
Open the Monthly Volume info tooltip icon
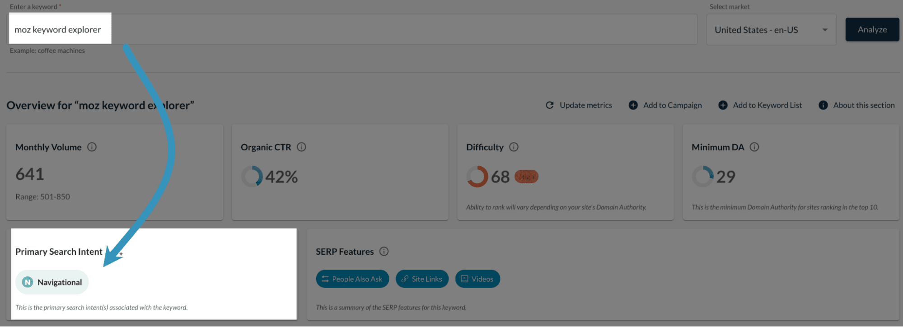(x=92, y=147)
